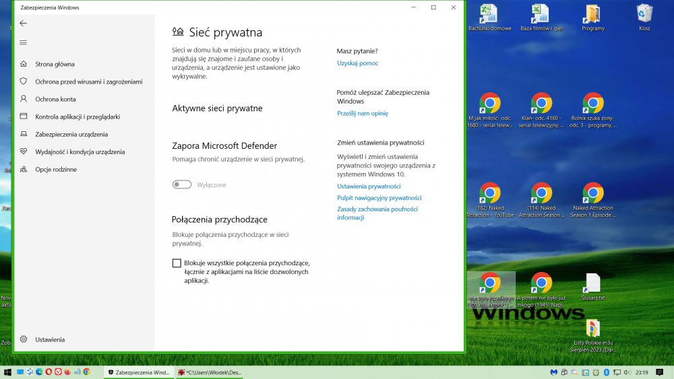Launch Chrome from the taskbar
This screenshot has height=379, width=674.
click(x=86, y=372)
